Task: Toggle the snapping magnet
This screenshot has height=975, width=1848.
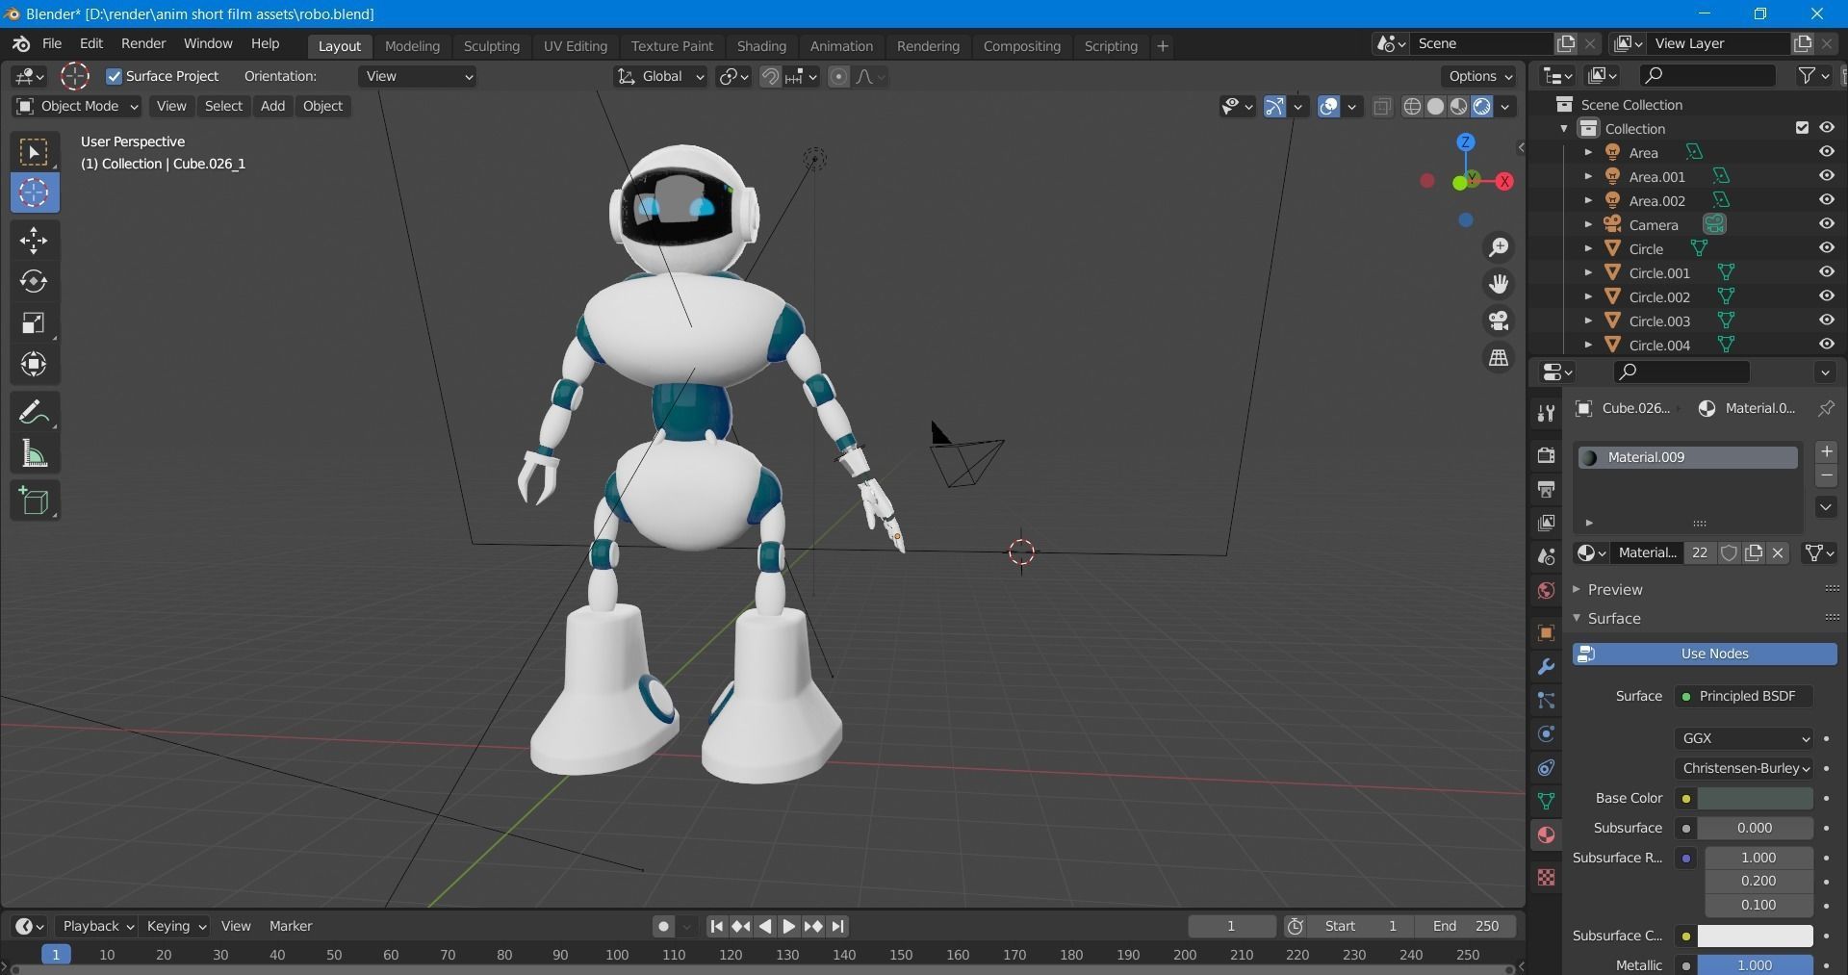Action: pos(770,77)
